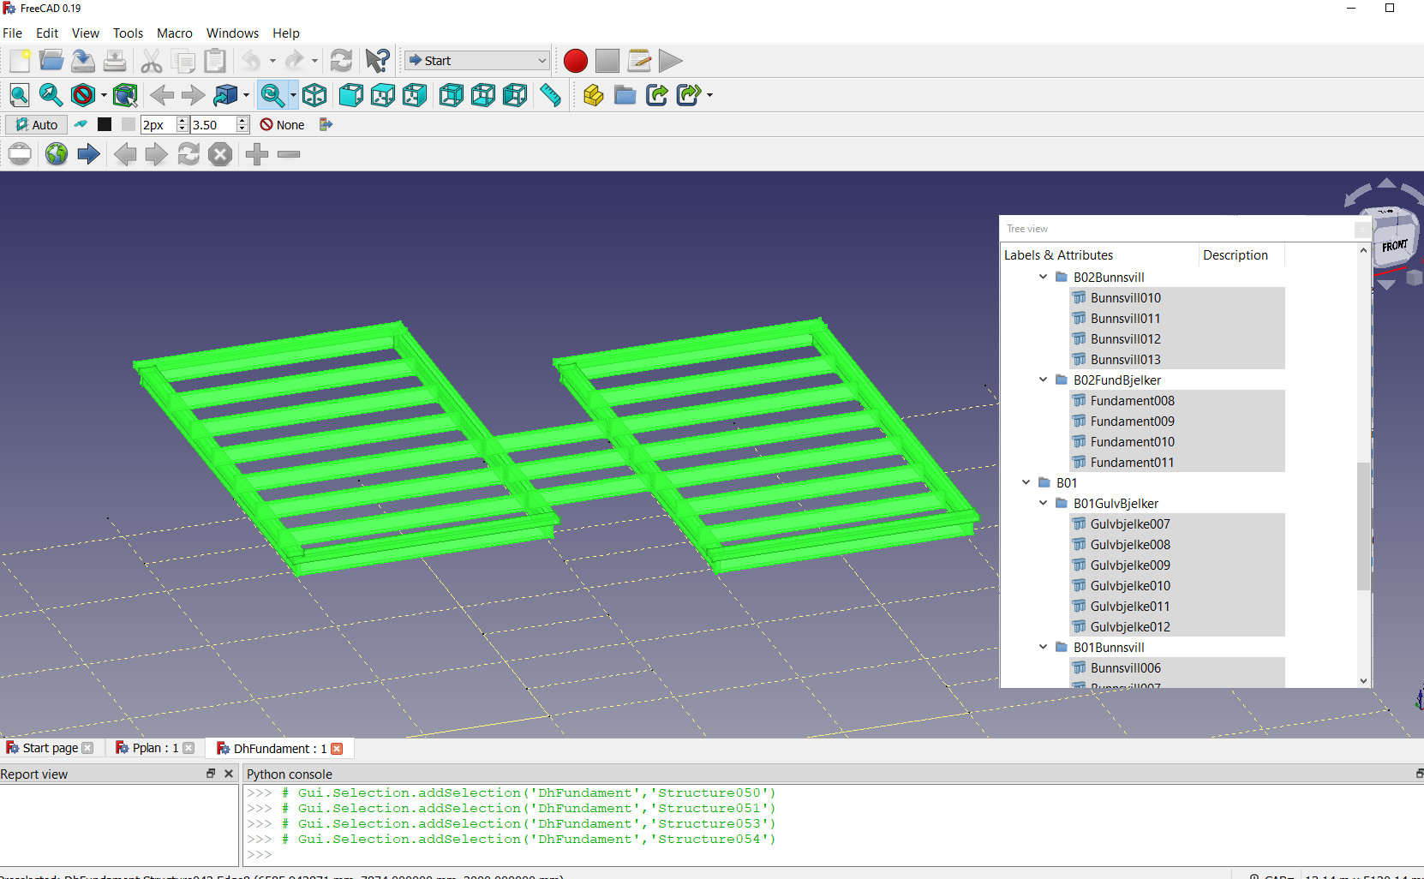This screenshot has width=1424, height=879.
Task: Click the Measure distance ruler icon
Action: pos(550,95)
